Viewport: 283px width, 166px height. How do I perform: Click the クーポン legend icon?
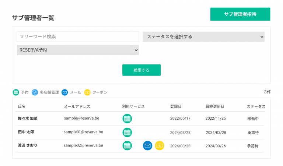click(x=87, y=92)
